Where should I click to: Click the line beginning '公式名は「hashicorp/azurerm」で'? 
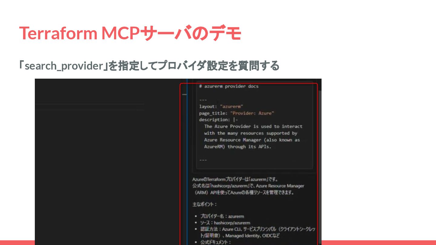coord(248,186)
